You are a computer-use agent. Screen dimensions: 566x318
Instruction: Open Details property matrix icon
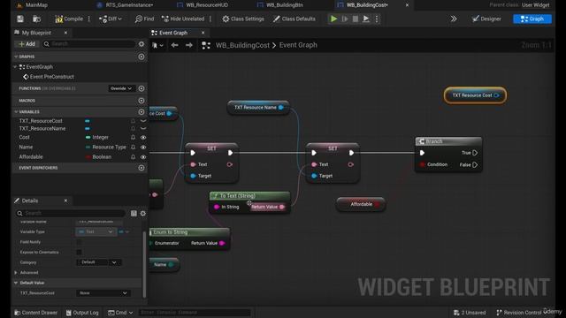[x=134, y=214]
